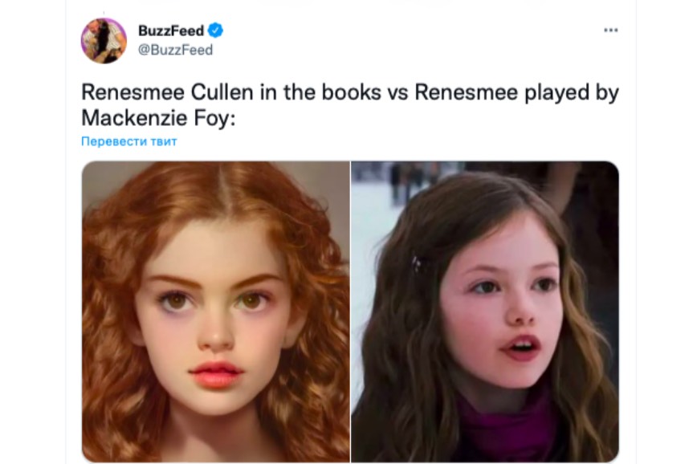Image resolution: width=697 pixels, height=464 pixels.
Task: Translate the tweet via the blue Russian link
Action: [129, 141]
